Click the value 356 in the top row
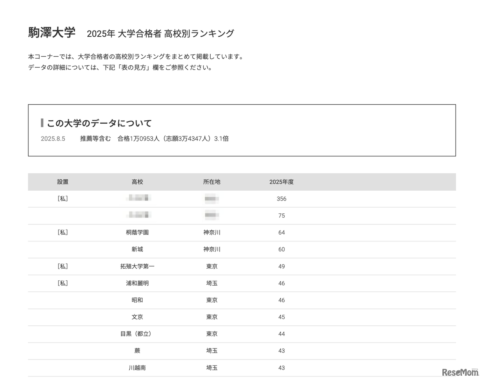 [281, 199]
